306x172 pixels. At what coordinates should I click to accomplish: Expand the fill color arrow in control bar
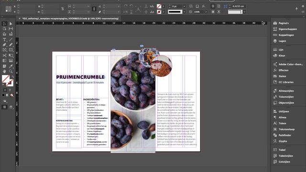[x=164, y=6]
